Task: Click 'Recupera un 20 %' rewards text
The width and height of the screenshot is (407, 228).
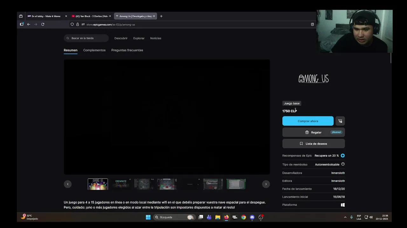Action: [327, 155]
